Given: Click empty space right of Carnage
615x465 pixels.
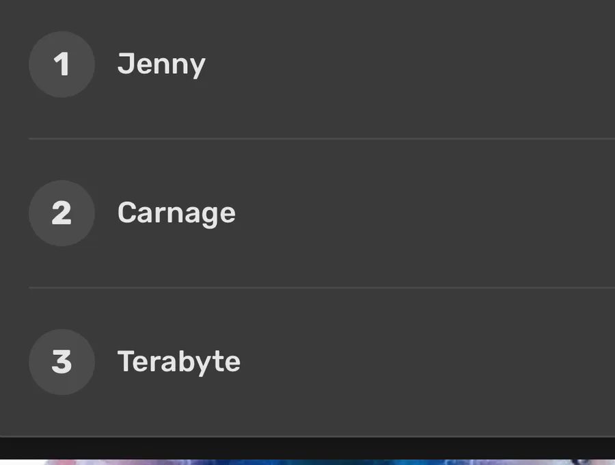Looking at the screenshot, I should [426, 213].
